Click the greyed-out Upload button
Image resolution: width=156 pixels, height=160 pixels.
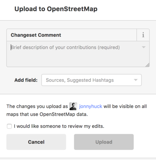[104, 142]
